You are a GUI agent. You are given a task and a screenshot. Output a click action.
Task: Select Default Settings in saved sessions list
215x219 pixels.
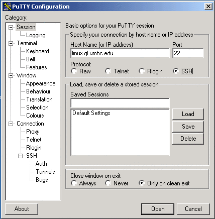pyautogui.click(x=91, y=113)
